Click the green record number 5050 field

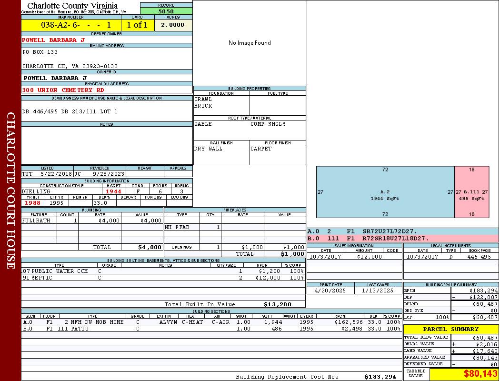tap(166, 11)
